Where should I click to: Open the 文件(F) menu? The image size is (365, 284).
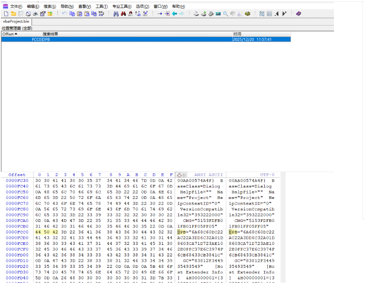[x=16, y=6]
